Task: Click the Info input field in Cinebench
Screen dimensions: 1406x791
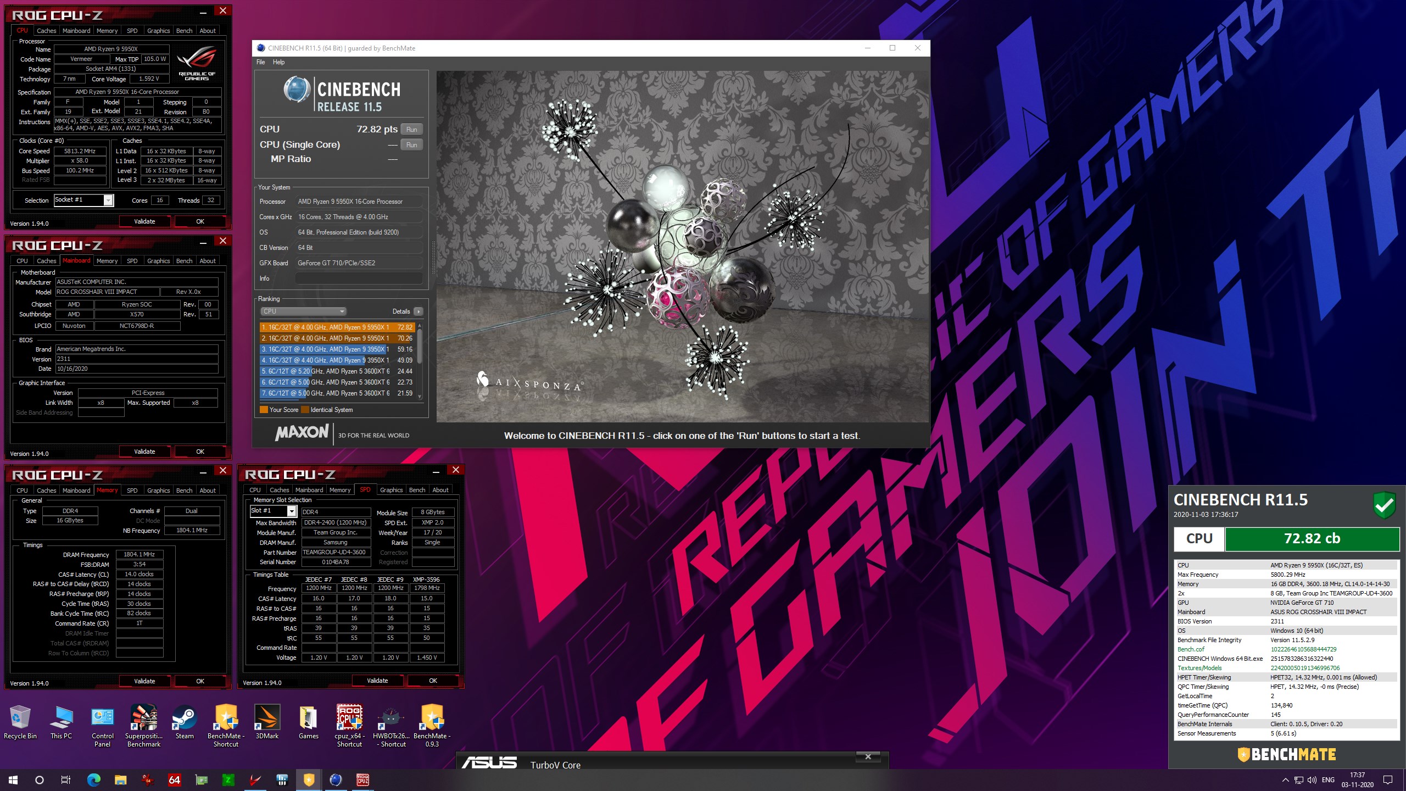Action: pyautogui.click(x=359, y=278)
